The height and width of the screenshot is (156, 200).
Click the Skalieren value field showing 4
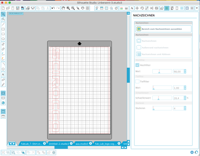(178, 108)
